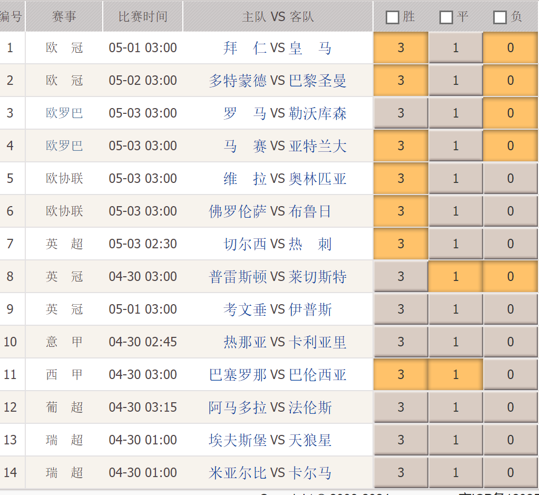Image resolution: width=539 pixels, height=495 pixels.
Task: Select loss (0) for 巴塞罗那 VS 巴伦西亚
Action: pos(511,375)
